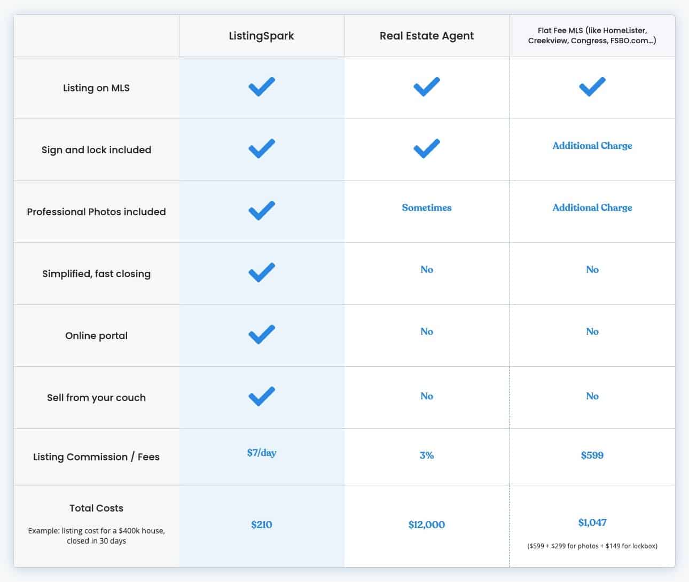Click 'Additional Charge' in Sign and lock row

[x=592, y=146]
